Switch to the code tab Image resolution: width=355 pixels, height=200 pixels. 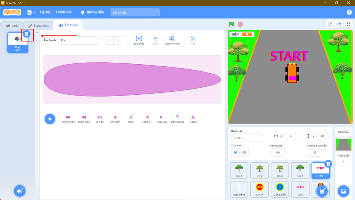tap(12, 26)
